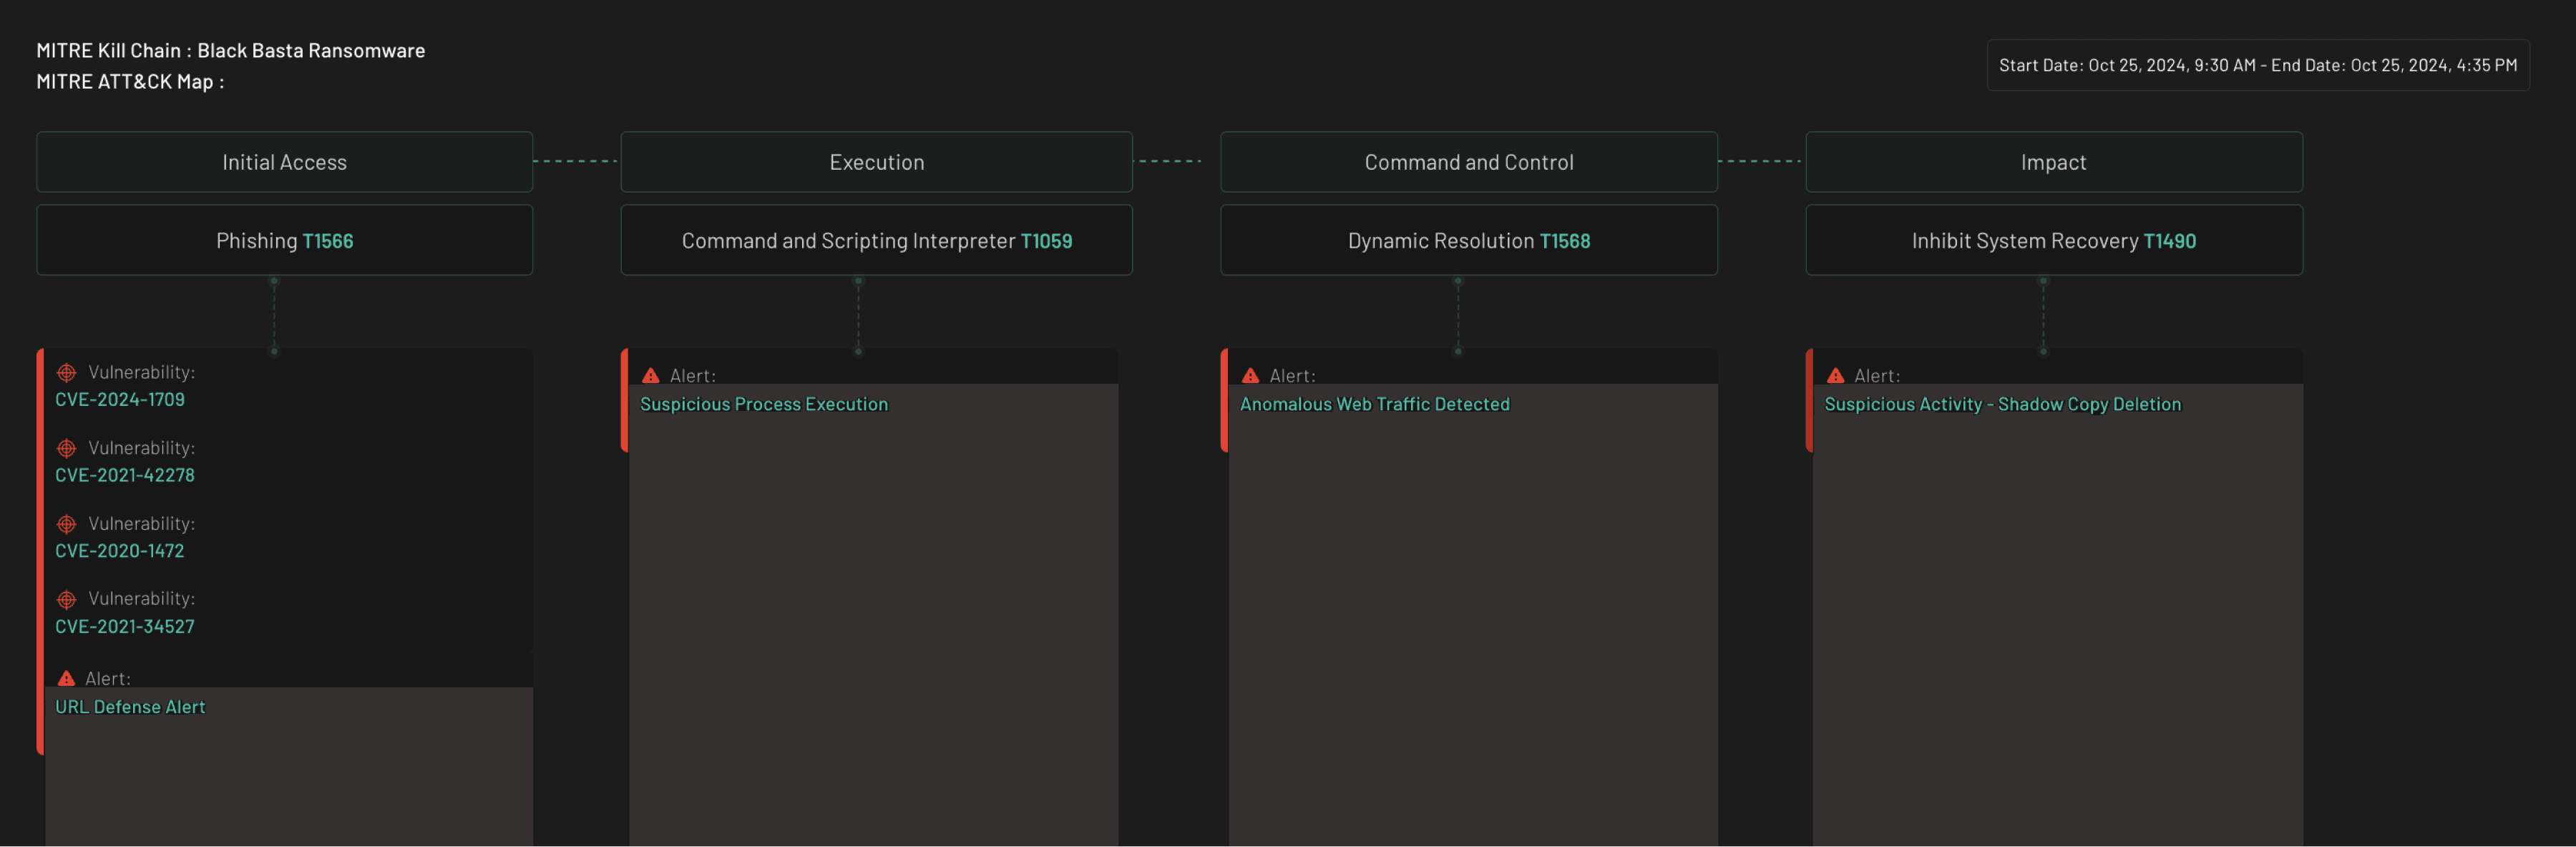Click the Phishing T1566 technique box

[284, 241]
